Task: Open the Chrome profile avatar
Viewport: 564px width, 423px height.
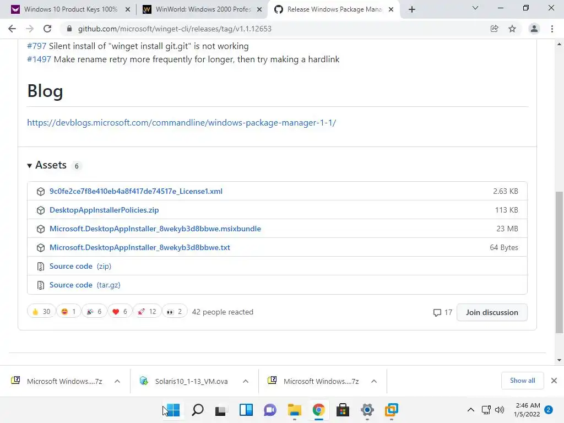Action: click(x=534, y=29)
